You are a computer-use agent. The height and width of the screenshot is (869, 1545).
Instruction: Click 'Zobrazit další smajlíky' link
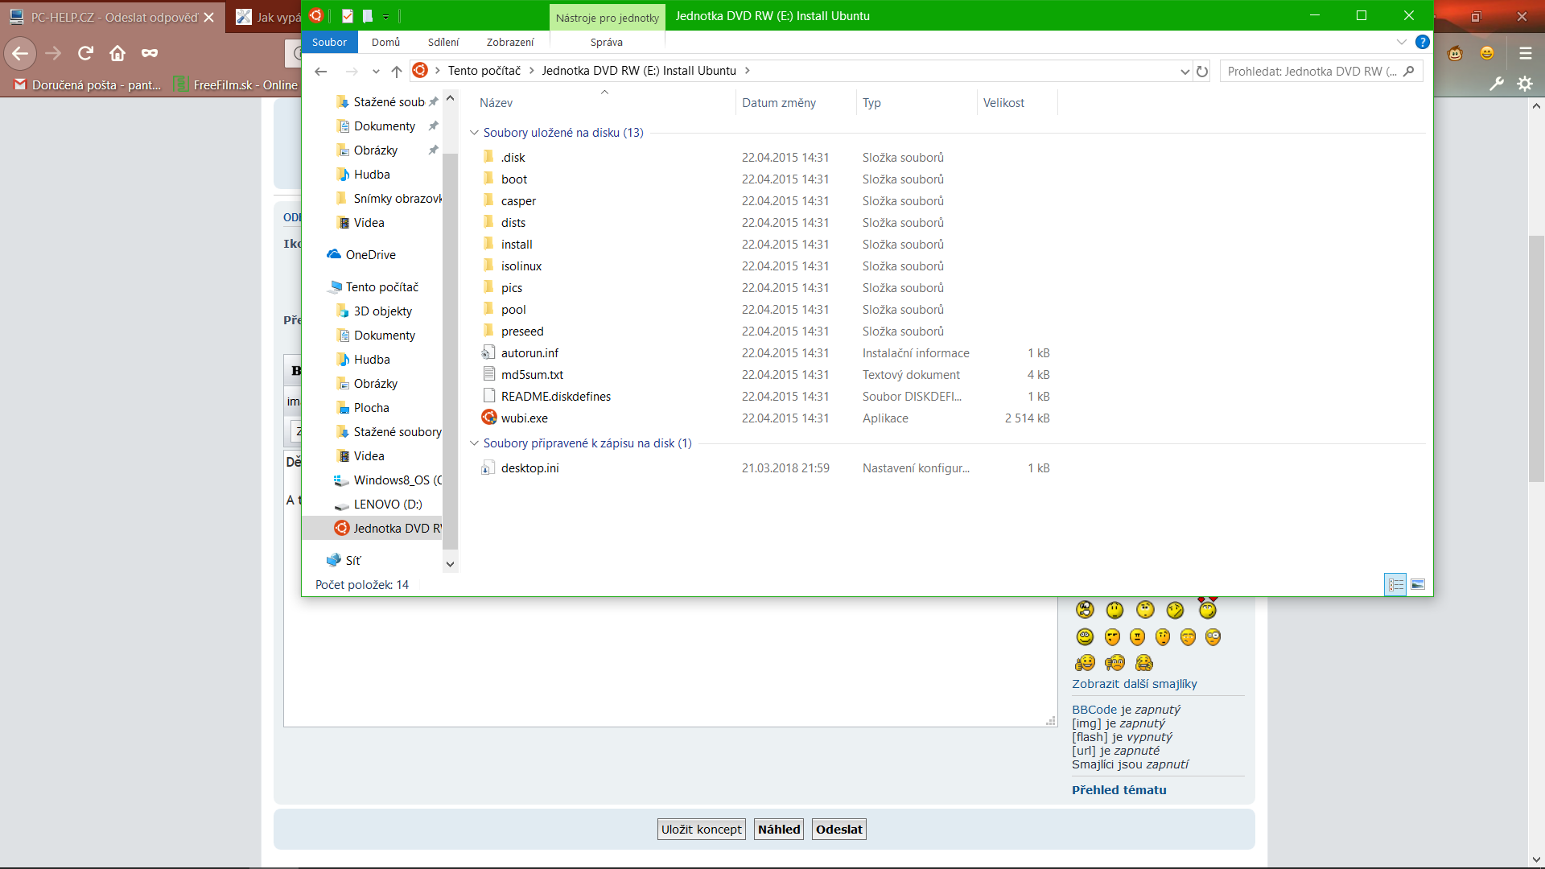(x=1134, y=684)
